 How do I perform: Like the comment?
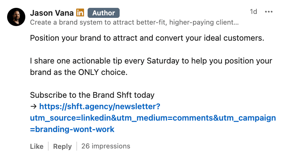click(x=37, y=146)
